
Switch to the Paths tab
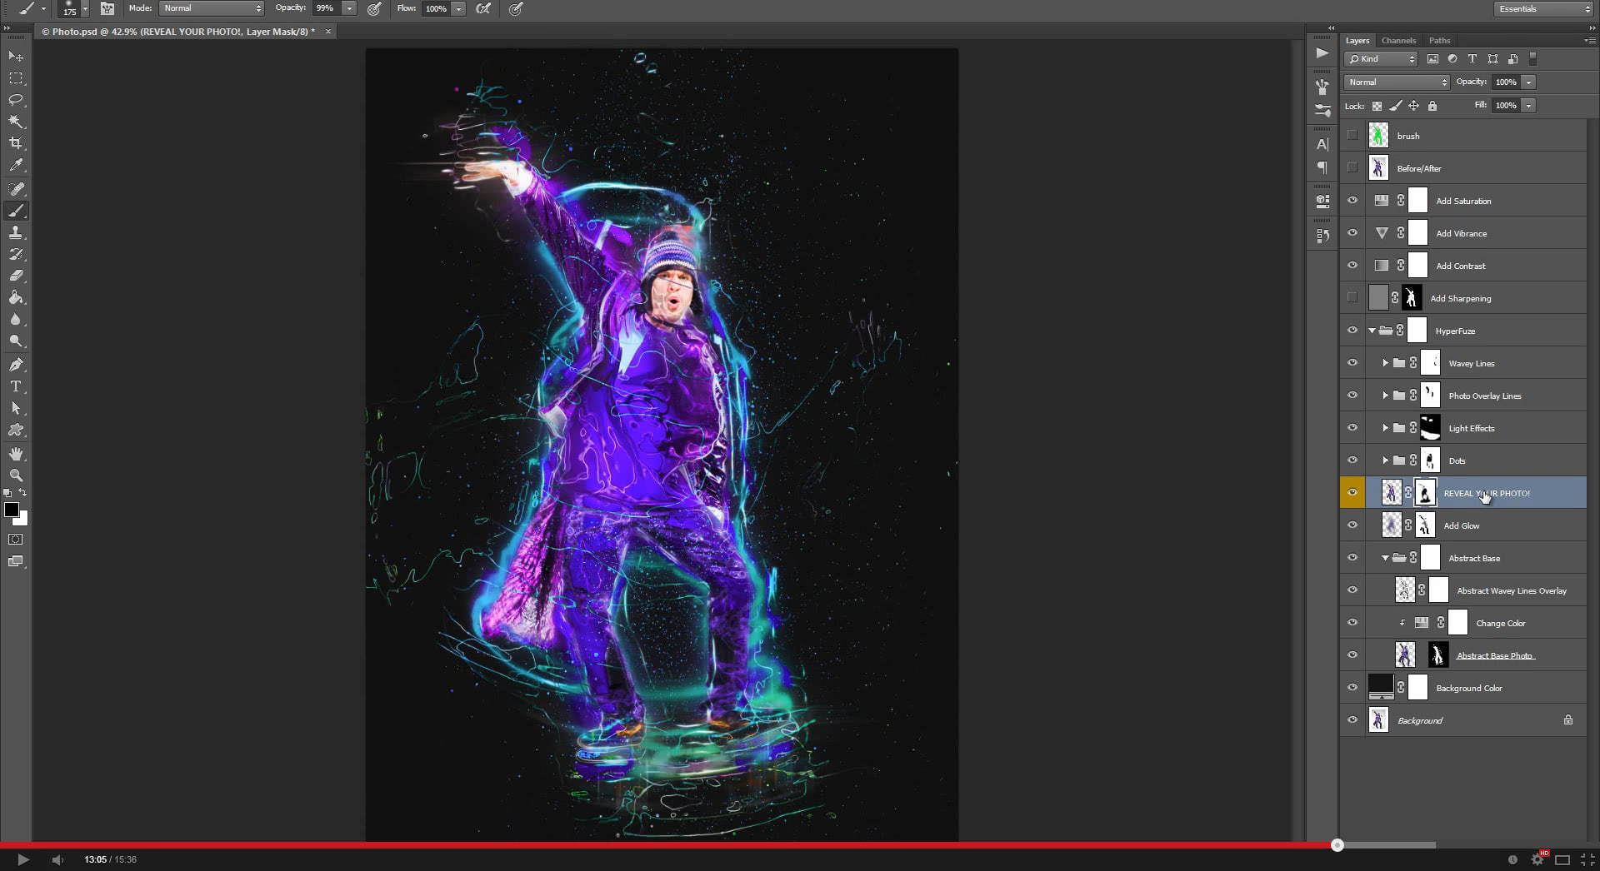(x=1438, y=40)
